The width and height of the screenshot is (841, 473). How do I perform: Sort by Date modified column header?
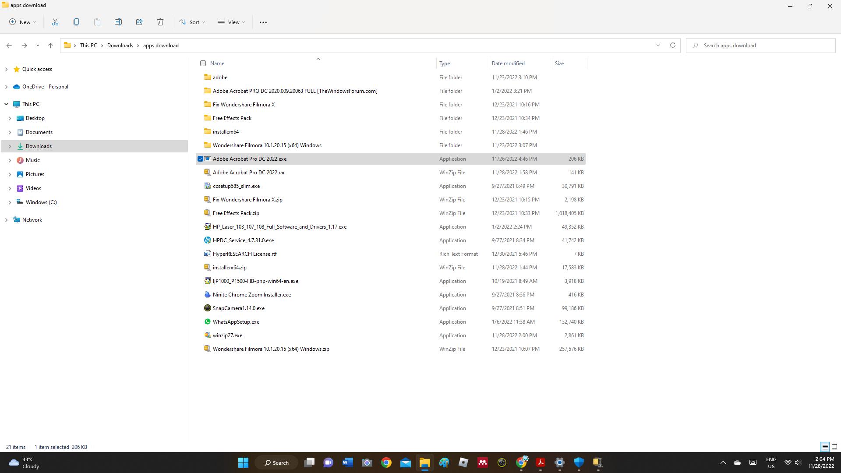[508, 64]
